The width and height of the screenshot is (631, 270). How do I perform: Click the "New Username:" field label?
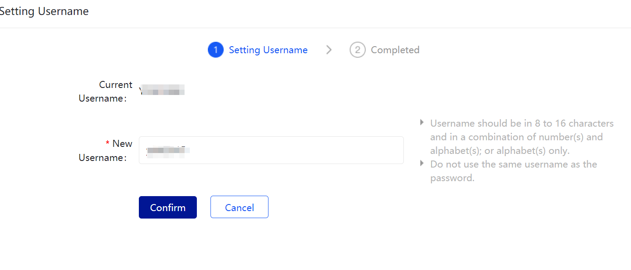pos(105,150)
